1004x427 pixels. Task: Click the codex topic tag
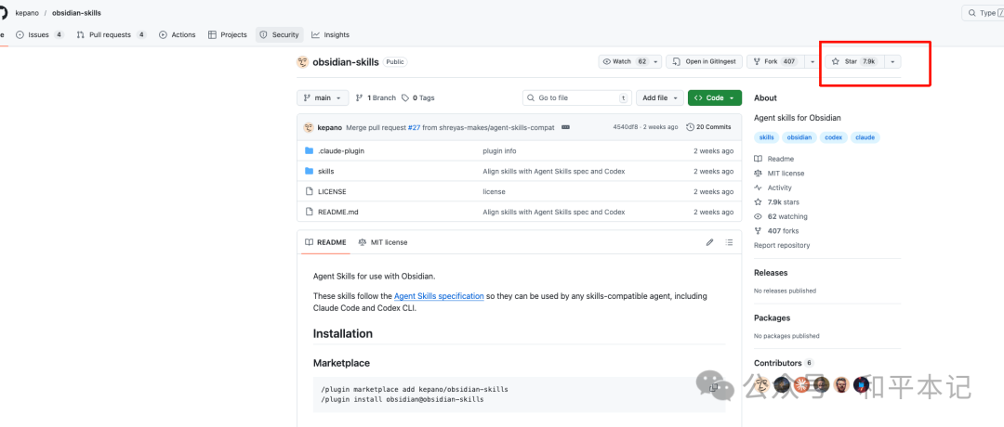(x=832, y=137)
